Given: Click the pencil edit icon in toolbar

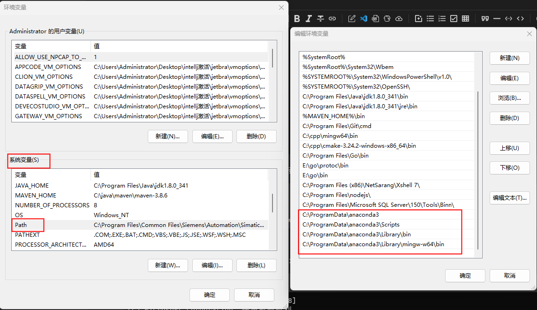Looking at the screenshot, I should click(352, 18).
